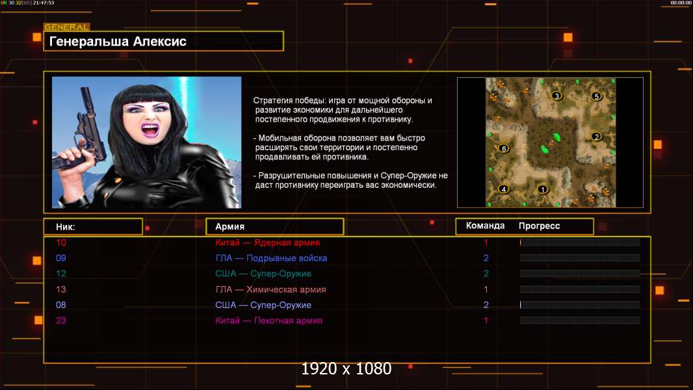Click the 'Прогресс' column header

(539, 226)
